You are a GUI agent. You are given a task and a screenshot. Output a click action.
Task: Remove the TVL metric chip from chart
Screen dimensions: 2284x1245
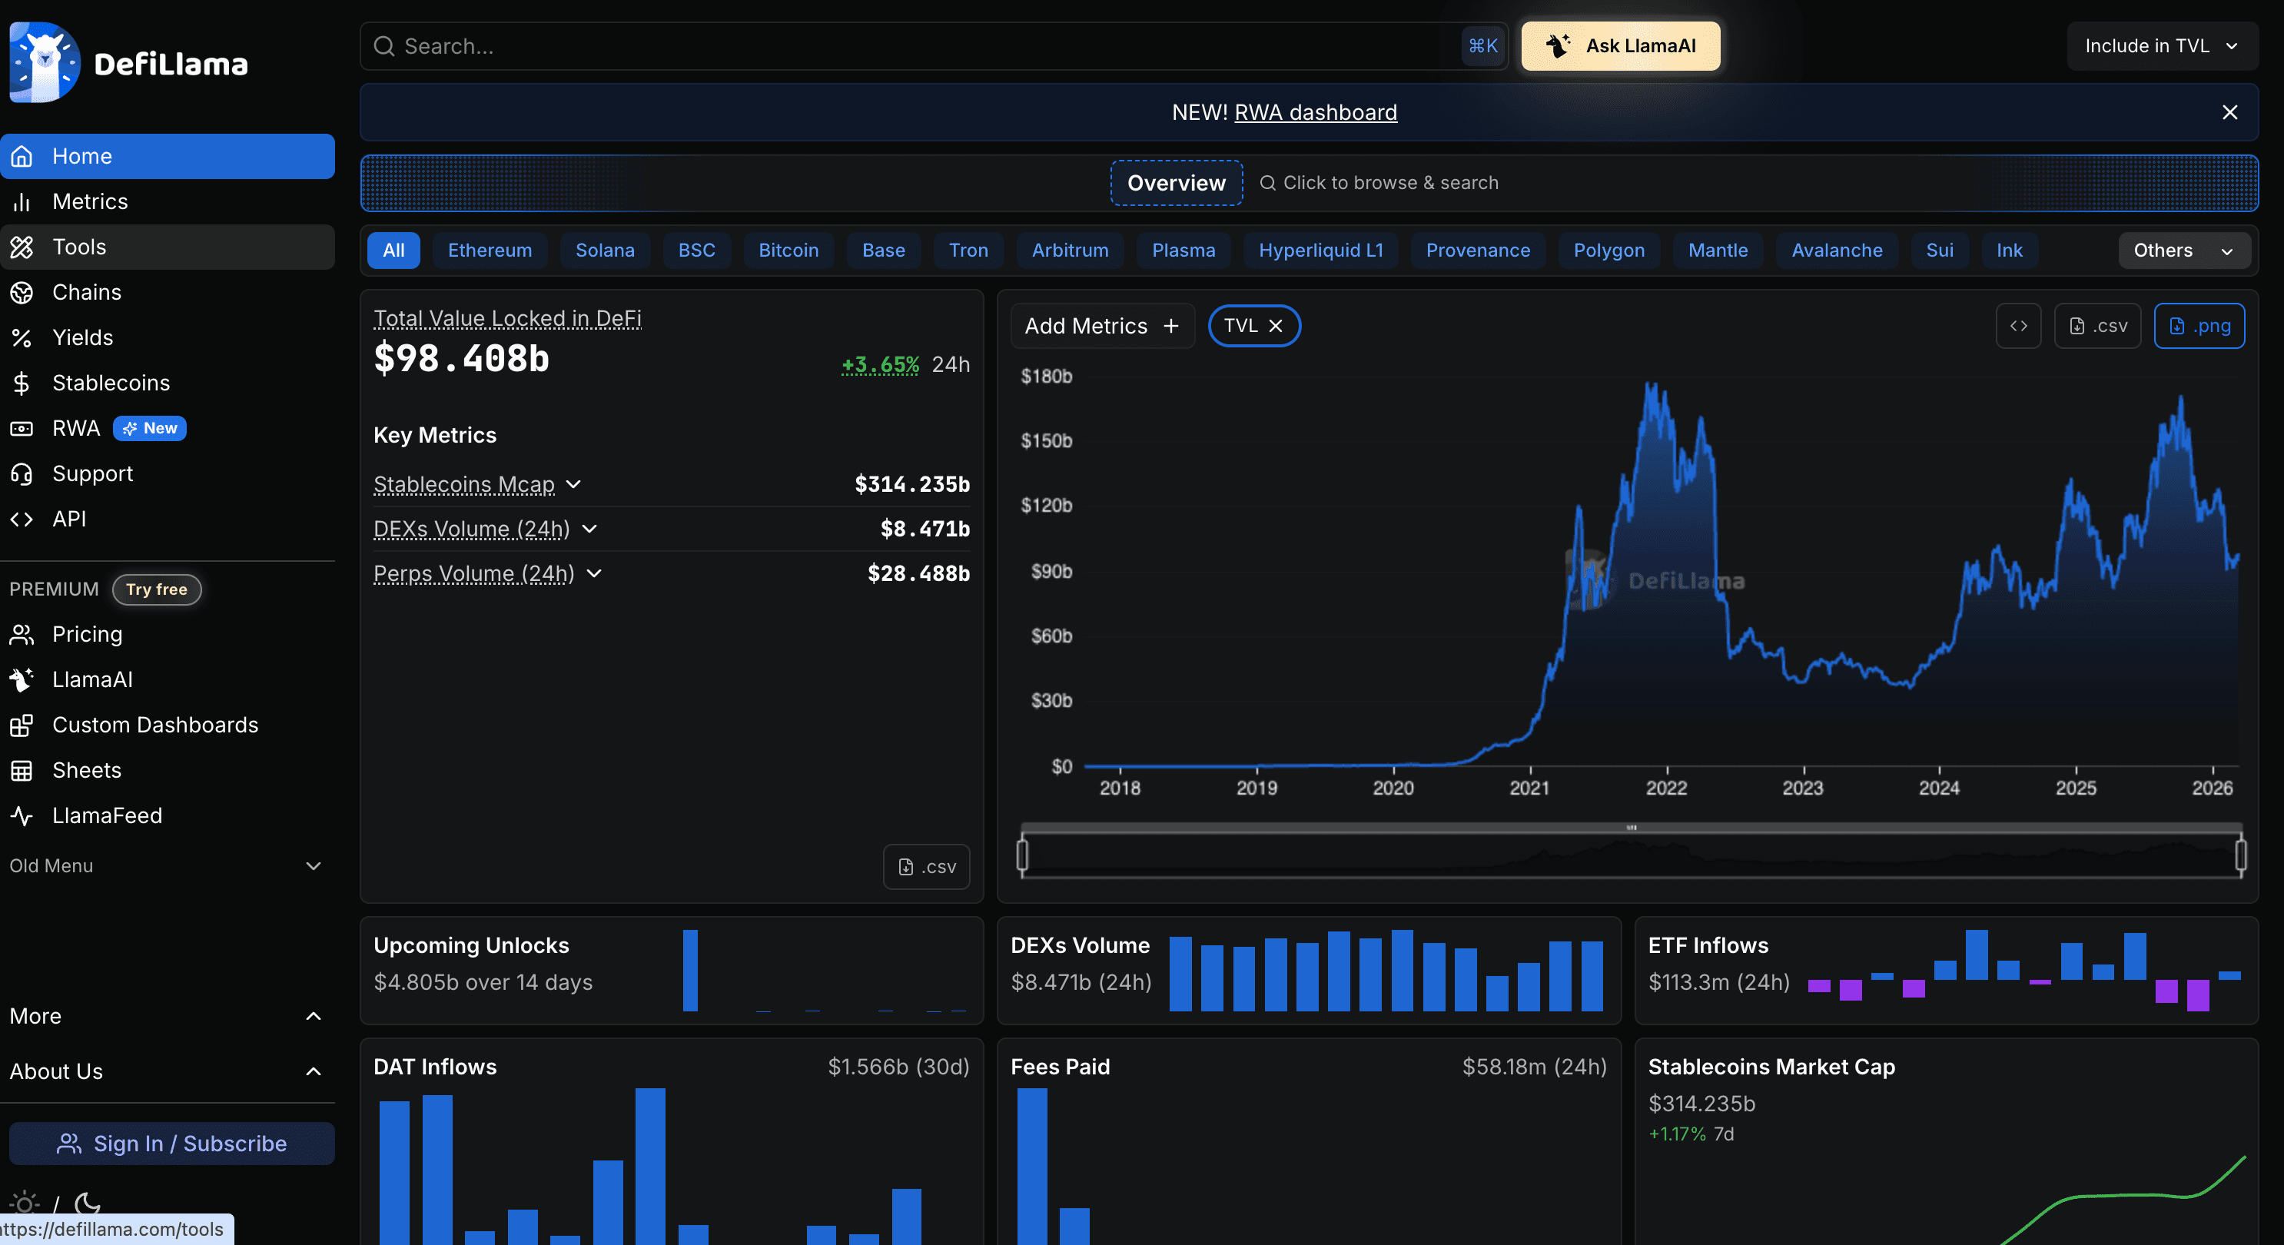point(1276,325)
